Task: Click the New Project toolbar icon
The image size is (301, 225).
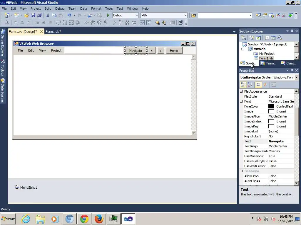Action: 7,15
